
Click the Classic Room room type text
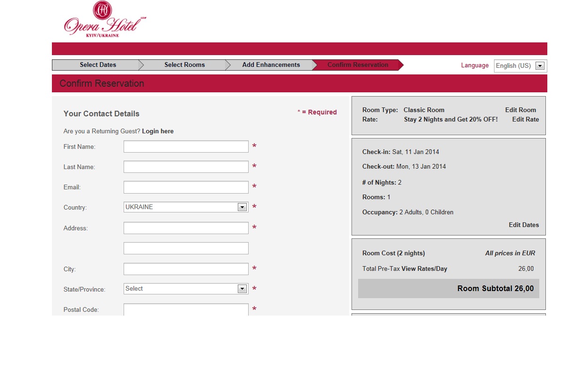click(x=424, y=110)
